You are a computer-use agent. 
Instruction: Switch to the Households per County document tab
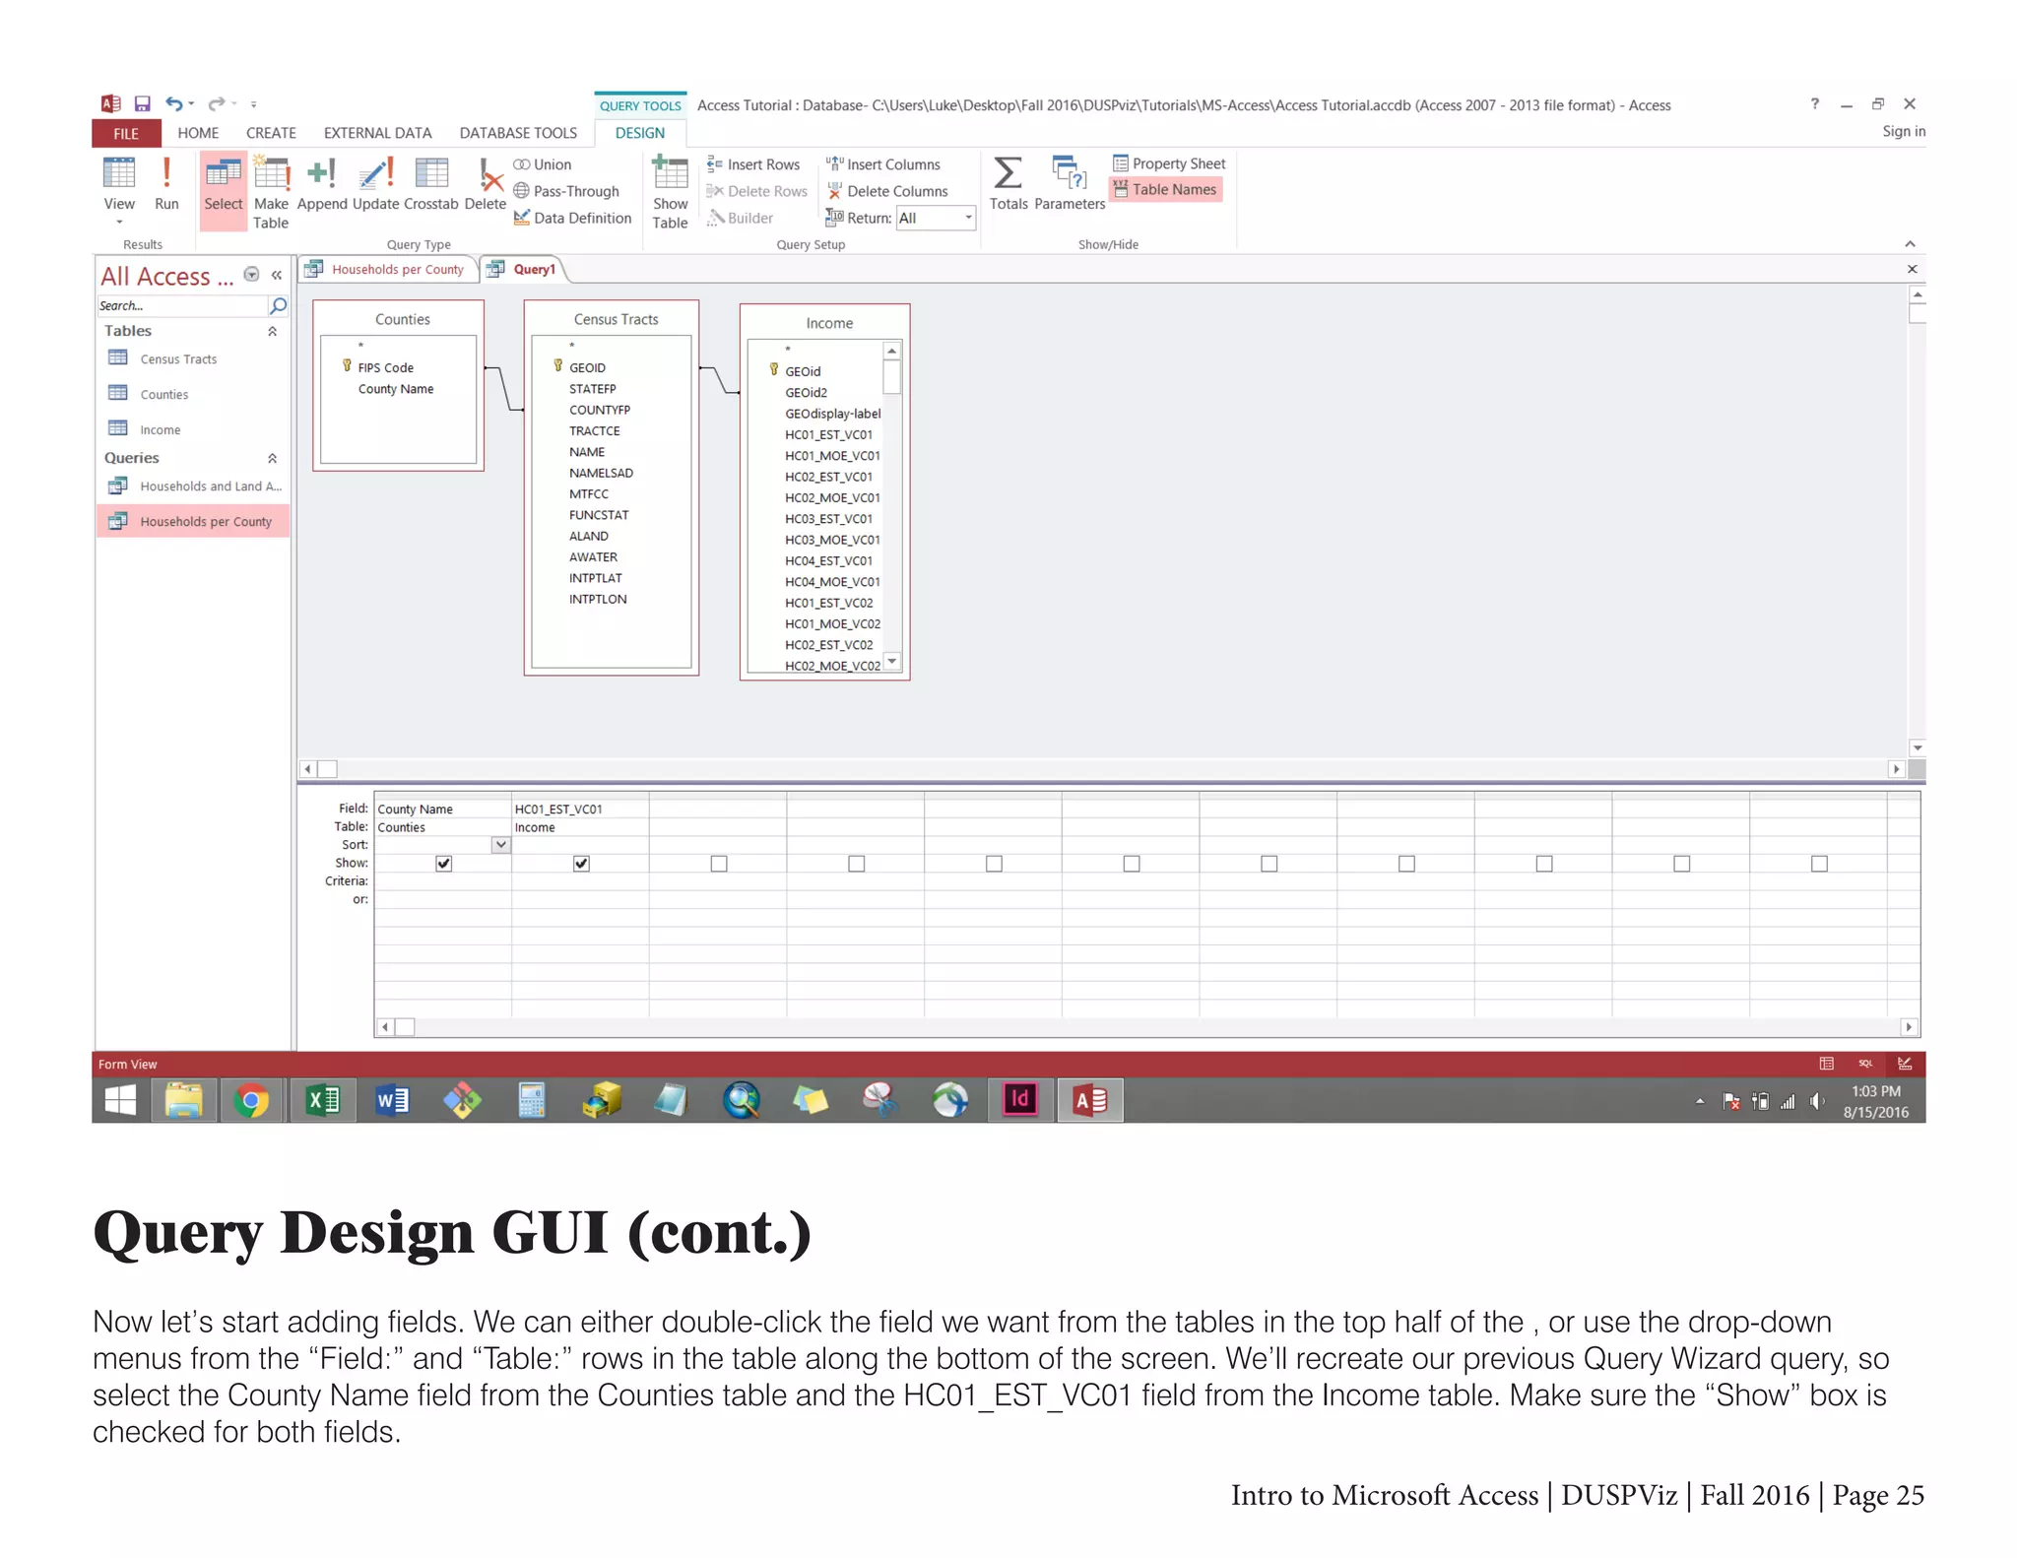389,269
